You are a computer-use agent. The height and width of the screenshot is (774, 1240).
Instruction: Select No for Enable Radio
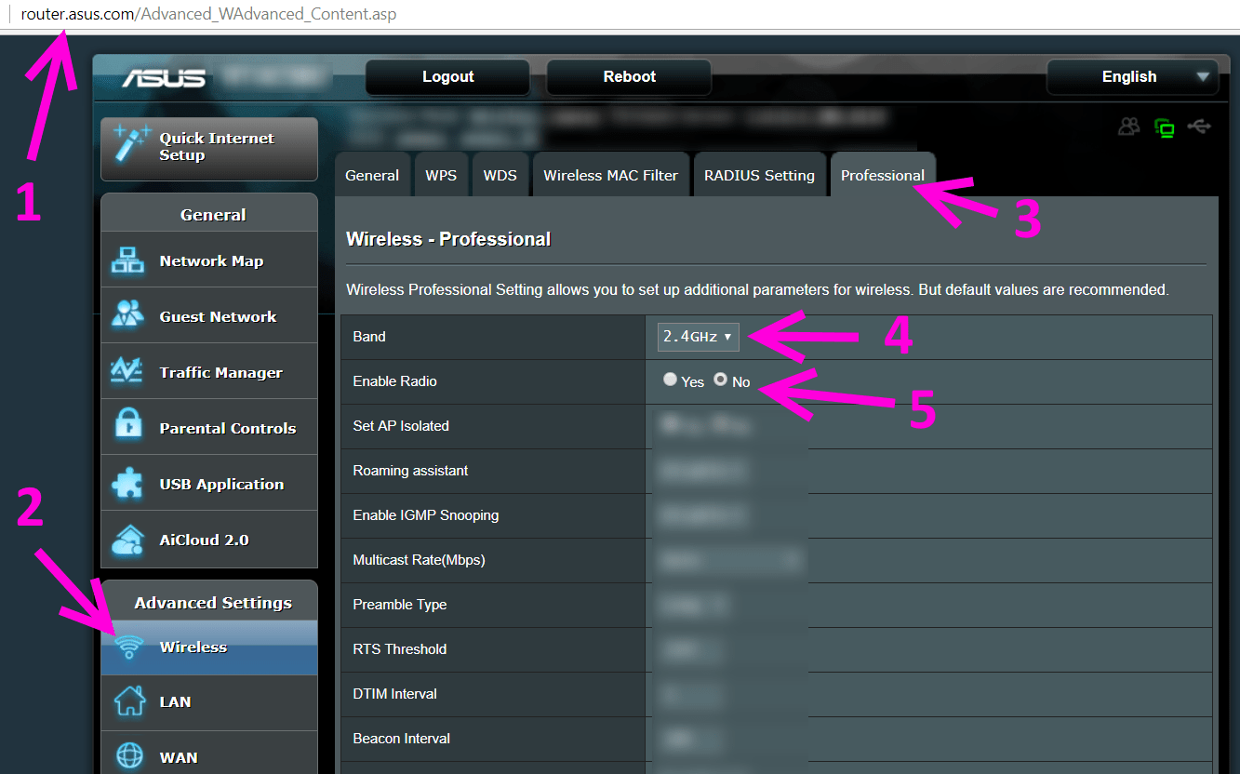tap(721, 380)
